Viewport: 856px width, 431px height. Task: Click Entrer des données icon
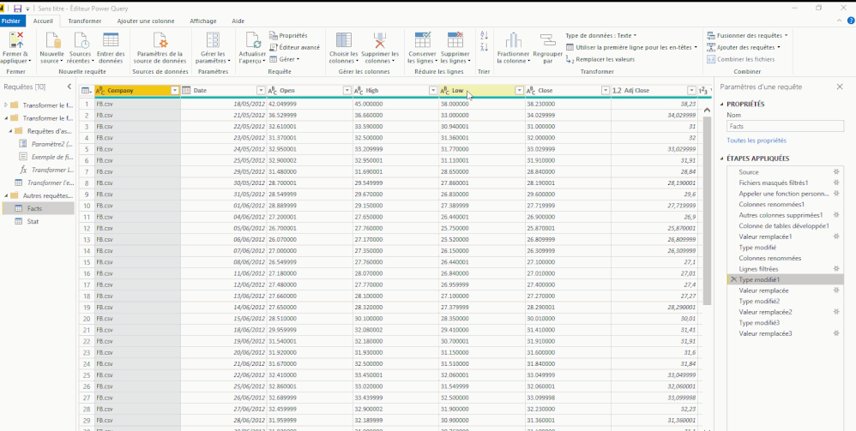tap(111, 40)
